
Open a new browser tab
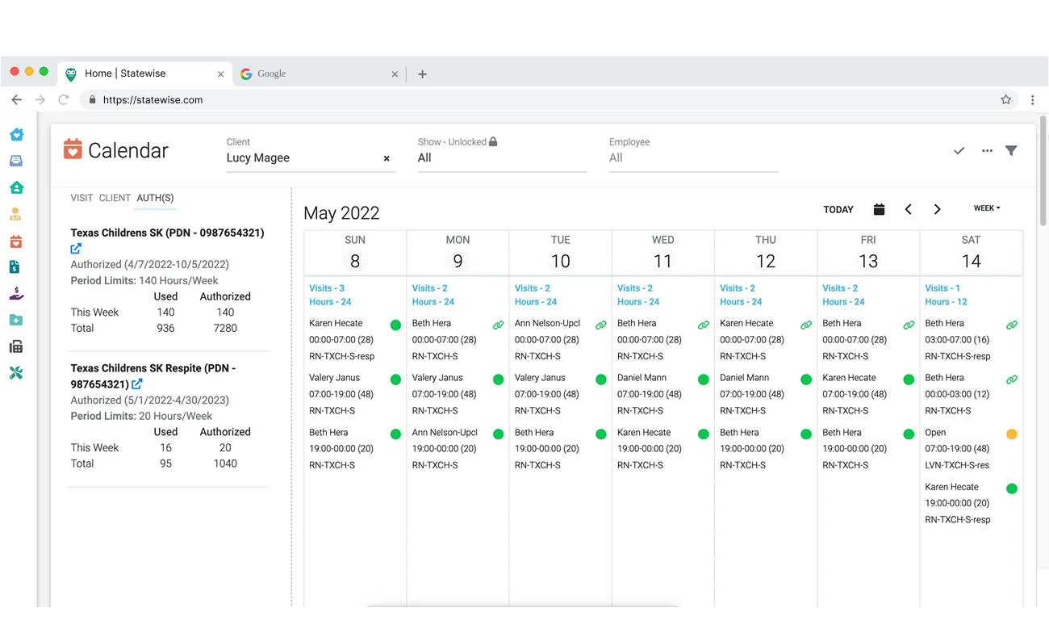(422, 74)
